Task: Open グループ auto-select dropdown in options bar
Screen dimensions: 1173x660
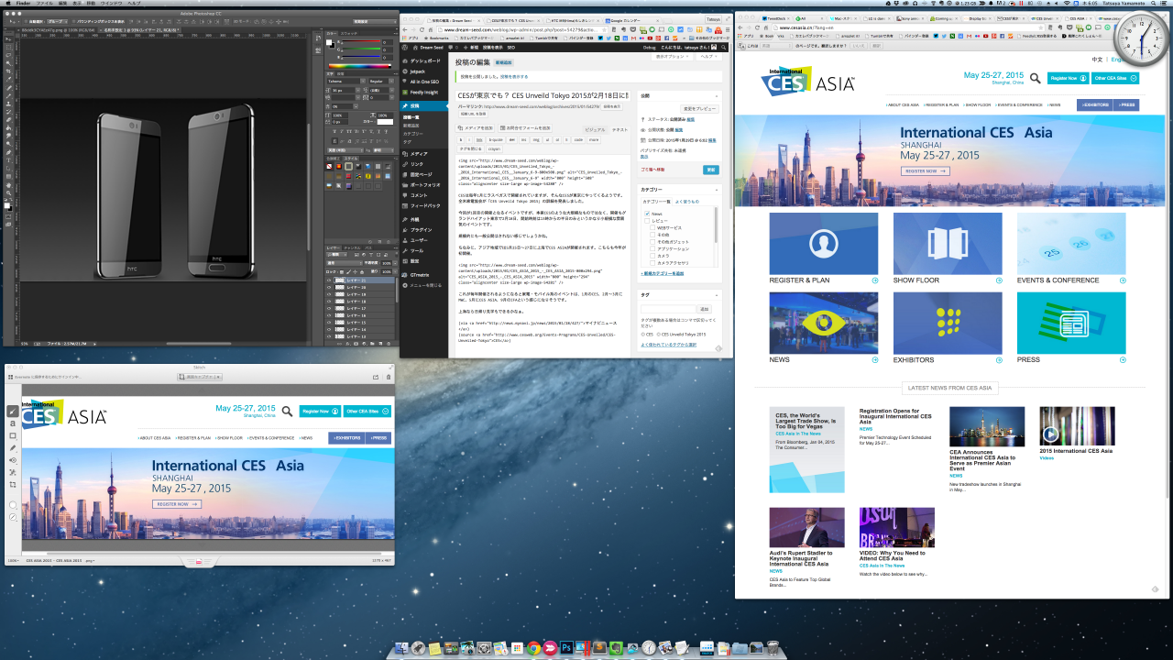Action: [x=57, y=22]
